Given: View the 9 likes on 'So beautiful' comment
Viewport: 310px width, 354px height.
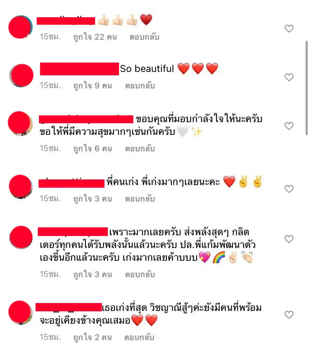Looking at the screenshot, I should (x=92, y=85).
